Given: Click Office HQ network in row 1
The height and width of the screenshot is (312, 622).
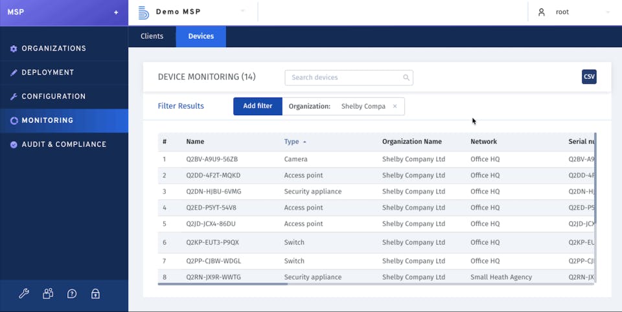Looking at the screenshot, I should click(x=485, y=159).
